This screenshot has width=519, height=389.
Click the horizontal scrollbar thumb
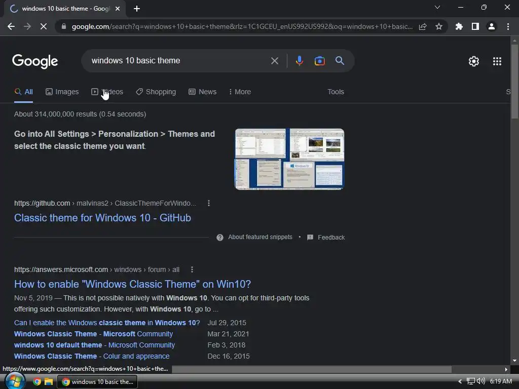pyautogui.click(x=312, y=369)
